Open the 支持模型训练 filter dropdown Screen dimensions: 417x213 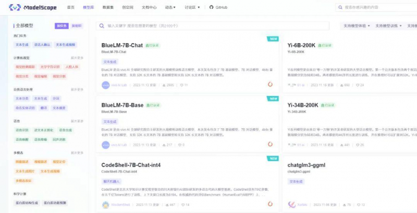pos(388,26)
